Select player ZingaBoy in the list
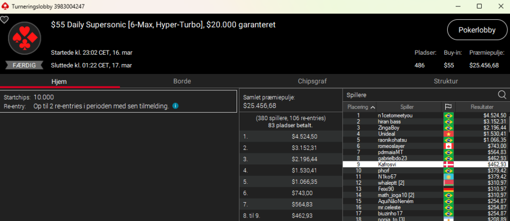The width and height of the screenshot is (510, 221). [388, 128]
